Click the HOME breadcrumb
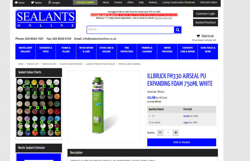 click(20, 64)
